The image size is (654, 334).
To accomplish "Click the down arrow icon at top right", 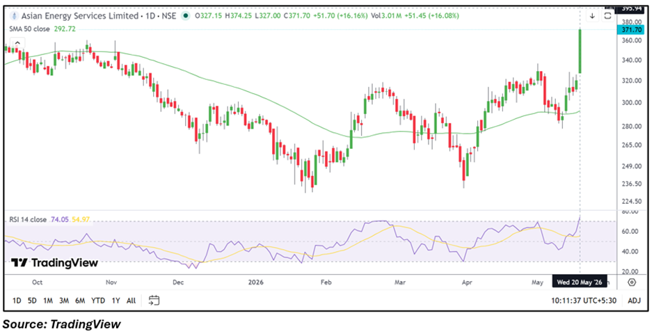I will click(592, 16).
